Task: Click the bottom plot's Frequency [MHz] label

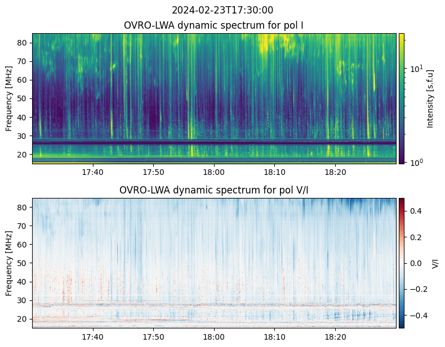Action: coord(9,263)
